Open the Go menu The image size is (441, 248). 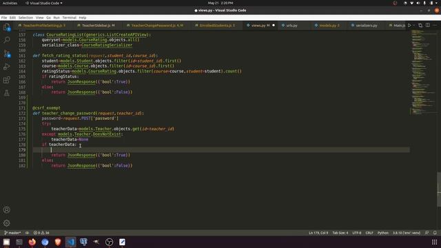48,17
